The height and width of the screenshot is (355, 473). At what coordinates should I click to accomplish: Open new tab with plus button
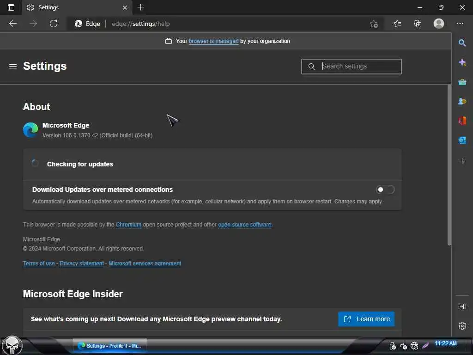(140, 7)
